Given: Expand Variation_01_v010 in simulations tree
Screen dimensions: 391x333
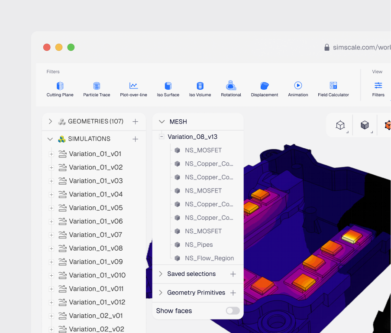Looking at the screenshot, I should (x=52, y=275).
